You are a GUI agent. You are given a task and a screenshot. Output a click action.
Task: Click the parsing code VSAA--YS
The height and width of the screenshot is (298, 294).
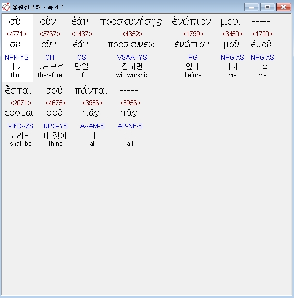[x=132, y=57]
